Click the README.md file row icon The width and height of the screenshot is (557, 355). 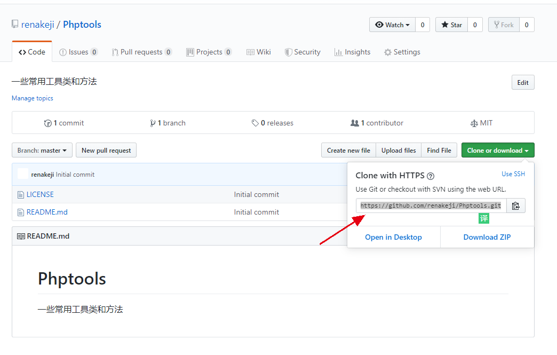pyautogui.click(x=21, y=212)
